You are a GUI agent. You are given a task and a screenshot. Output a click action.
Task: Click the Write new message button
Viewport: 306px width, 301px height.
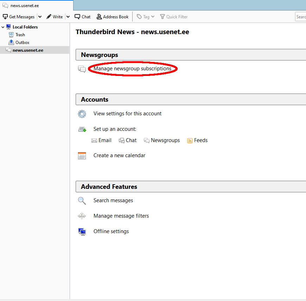click(x=55, y=17)
